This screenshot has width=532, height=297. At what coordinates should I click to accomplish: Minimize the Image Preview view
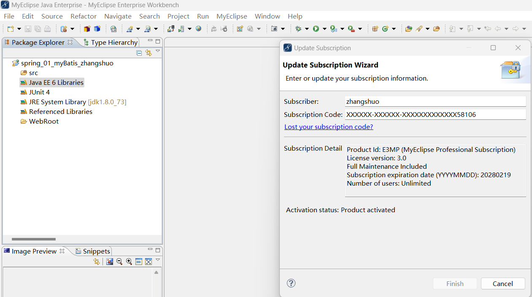tap(150, 250)
